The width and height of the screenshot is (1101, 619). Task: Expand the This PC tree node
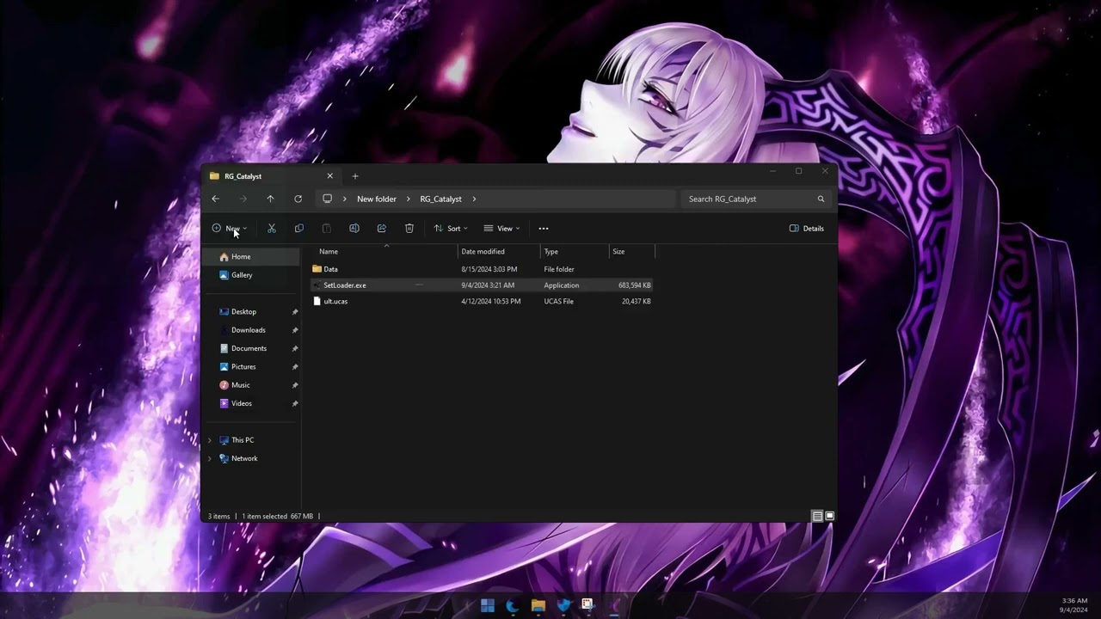(x=210, y=440)
